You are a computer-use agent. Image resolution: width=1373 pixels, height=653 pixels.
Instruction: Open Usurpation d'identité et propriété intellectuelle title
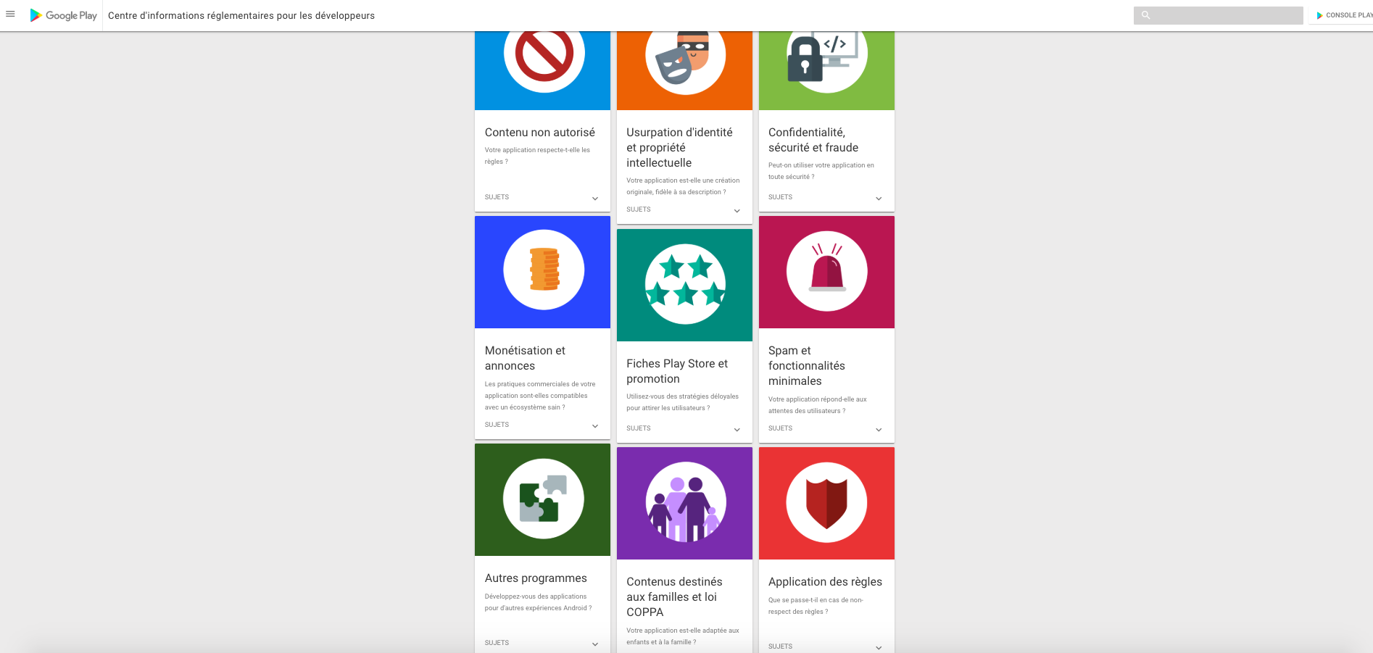point(679,147)
